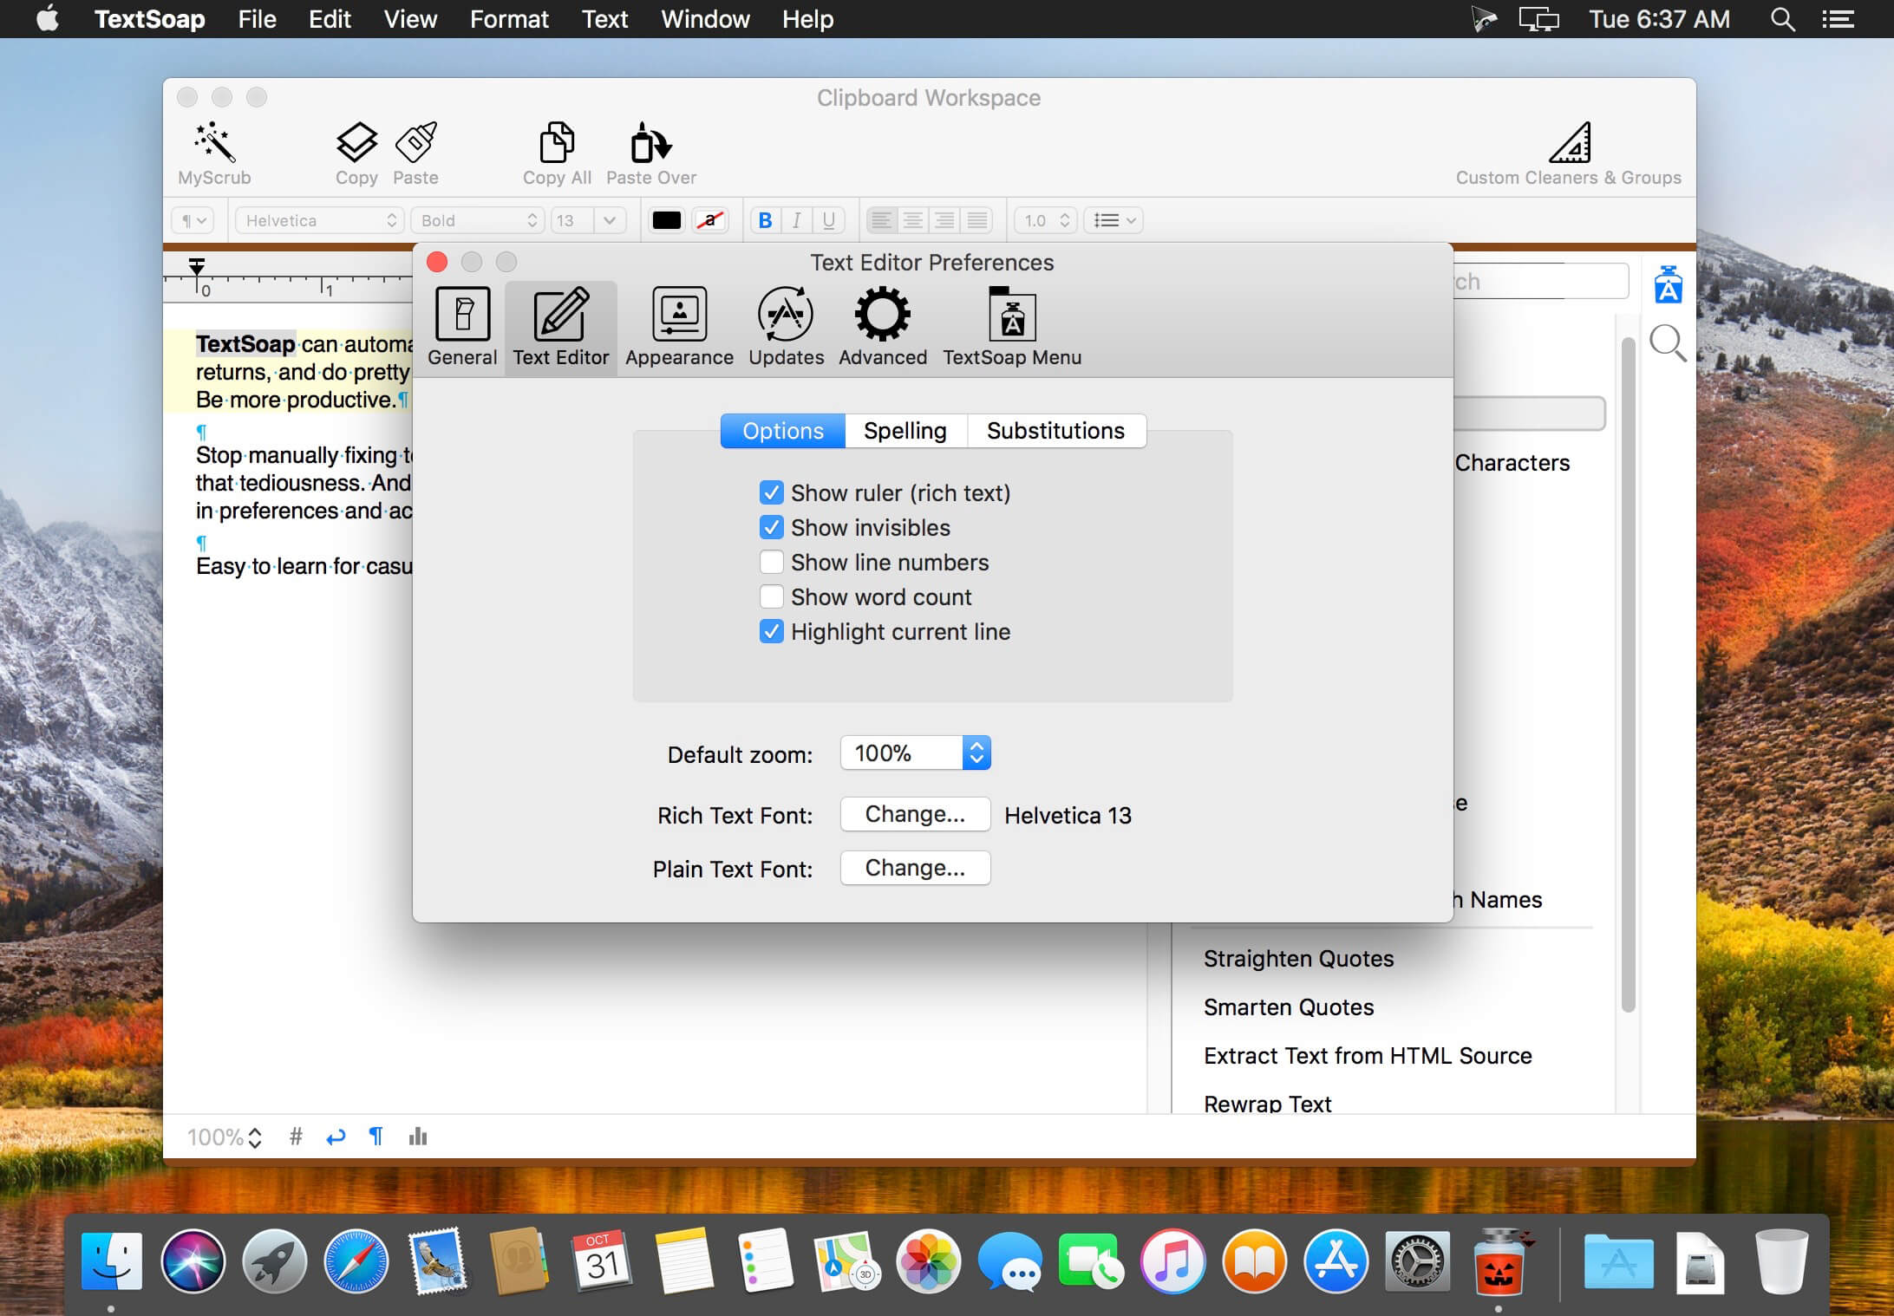
Task: Open the Helvetica font family dropdown
Action: (318, 220)
